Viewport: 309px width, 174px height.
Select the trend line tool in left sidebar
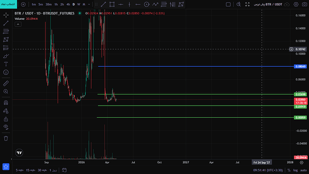coord(6,23)
